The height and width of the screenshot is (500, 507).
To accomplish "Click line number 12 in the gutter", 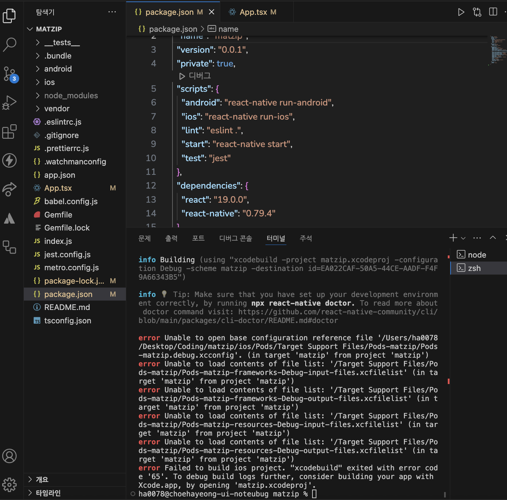I will pyautogui.click(x=151, y=185).
